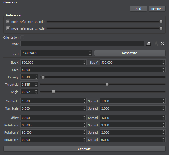
Task: Click the Threshold slider handle
Action: [x=107, y=85]
